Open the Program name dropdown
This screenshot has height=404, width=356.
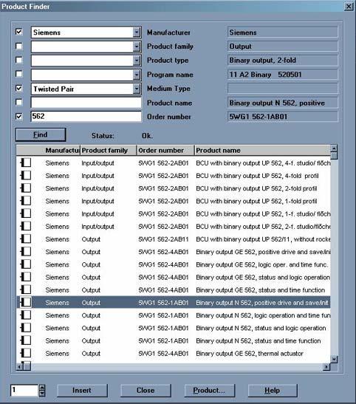(x=137, y=75)
